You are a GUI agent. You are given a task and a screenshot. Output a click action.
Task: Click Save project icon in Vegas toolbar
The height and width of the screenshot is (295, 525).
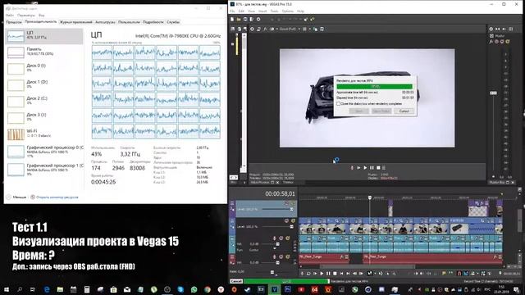point(245,20)
